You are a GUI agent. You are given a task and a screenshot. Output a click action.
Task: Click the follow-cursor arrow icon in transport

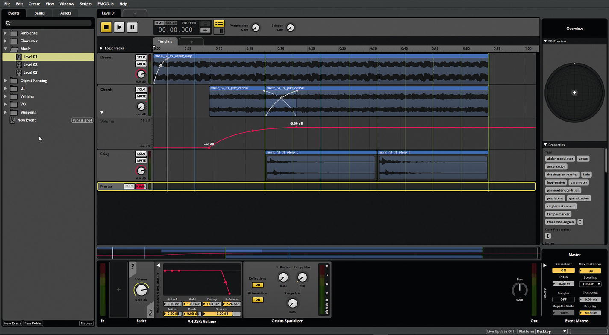tap(206, 30)
